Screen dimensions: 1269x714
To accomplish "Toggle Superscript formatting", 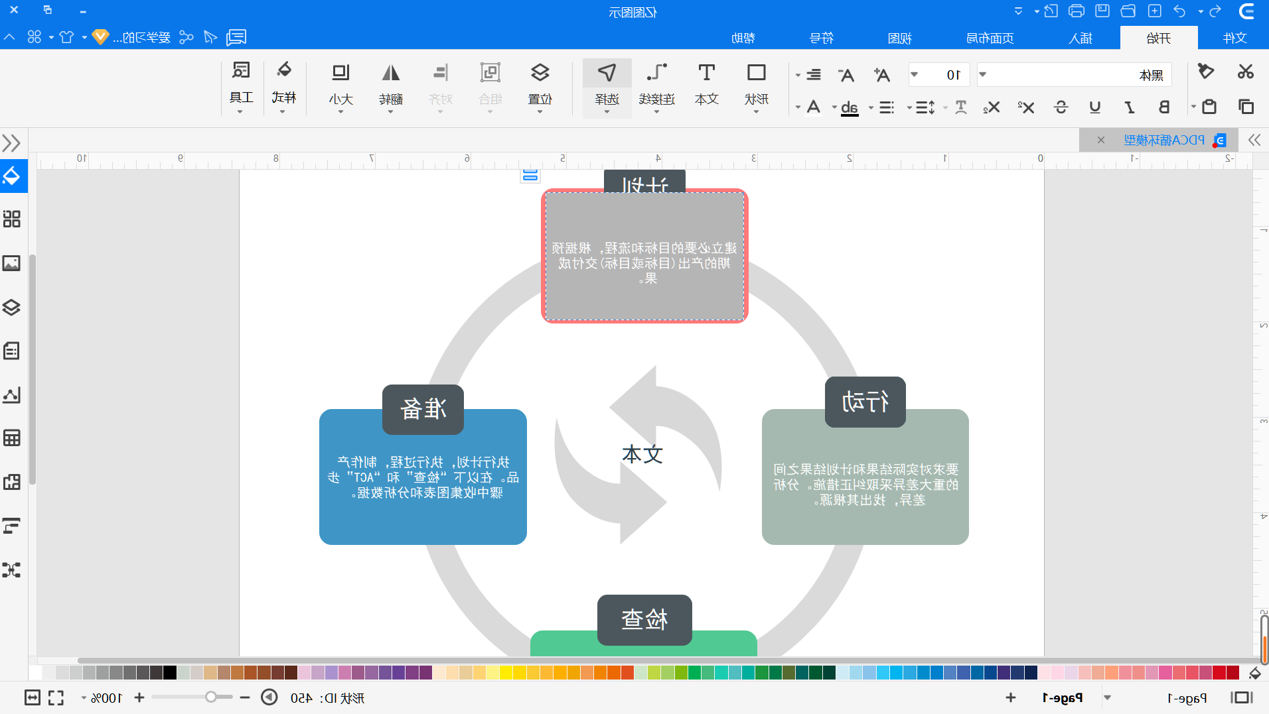I will pos(1026,107).
